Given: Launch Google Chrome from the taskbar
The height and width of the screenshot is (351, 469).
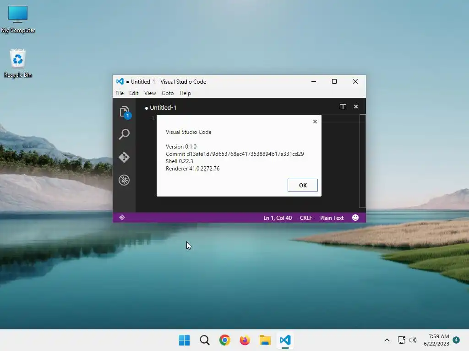Looking at the screenshot, I should 224,340.
